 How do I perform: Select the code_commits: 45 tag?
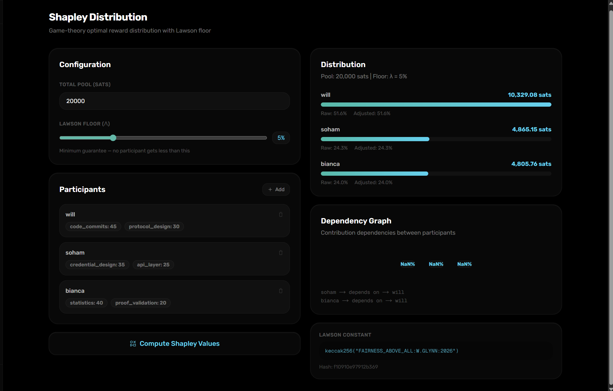tap(93, 227)
